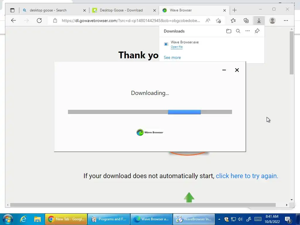300x225 pixels.
Task: Show hidden tray icons arrow
Action: coord(219,219)
